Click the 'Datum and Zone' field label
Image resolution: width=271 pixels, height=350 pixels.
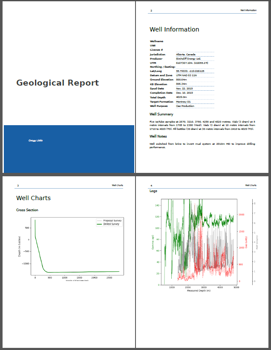pos(161,75)
